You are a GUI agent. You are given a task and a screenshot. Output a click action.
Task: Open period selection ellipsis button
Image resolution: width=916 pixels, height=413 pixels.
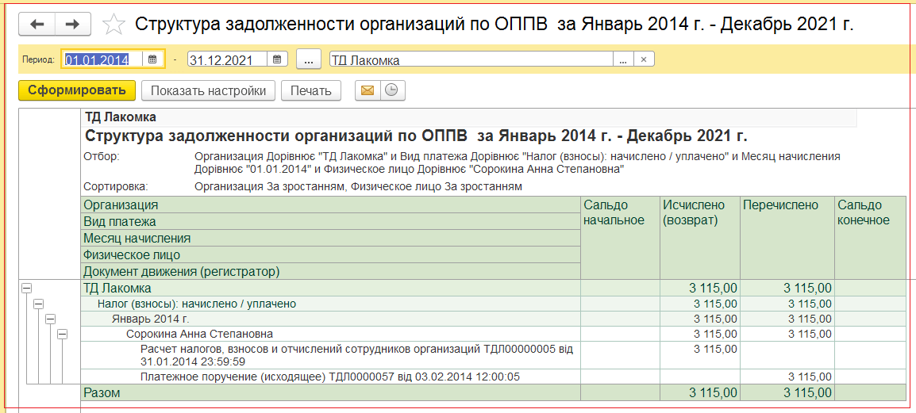pos(308,59)
